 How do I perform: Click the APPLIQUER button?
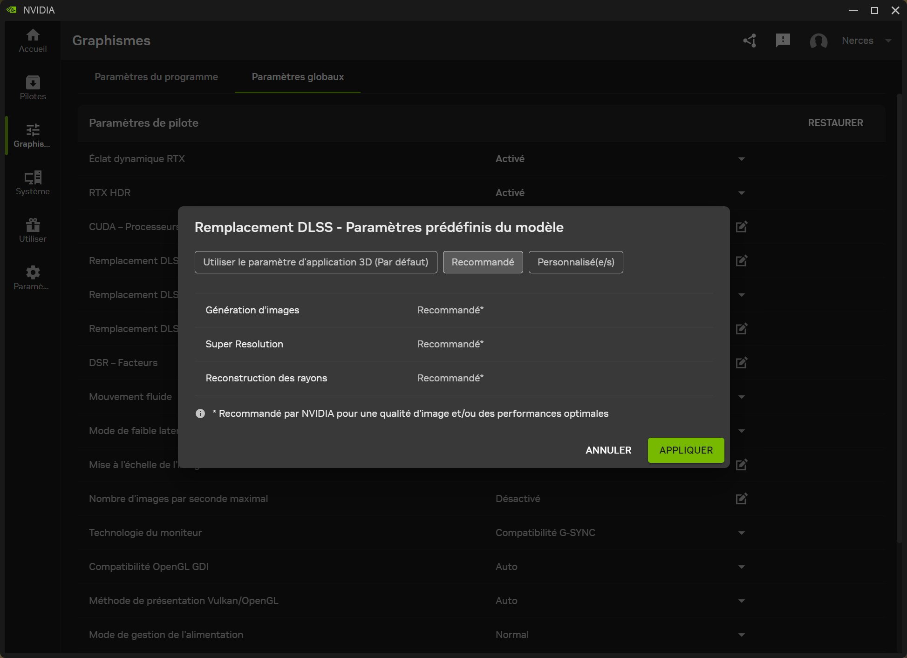pyautogui.click(x=686, y=450)
